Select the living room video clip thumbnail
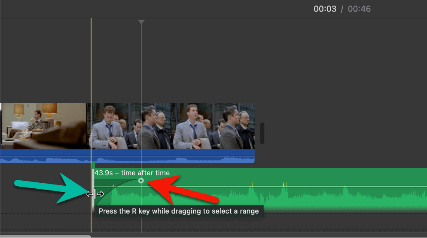The height and width of the screenshot is (238, 427). coord(43,126)
